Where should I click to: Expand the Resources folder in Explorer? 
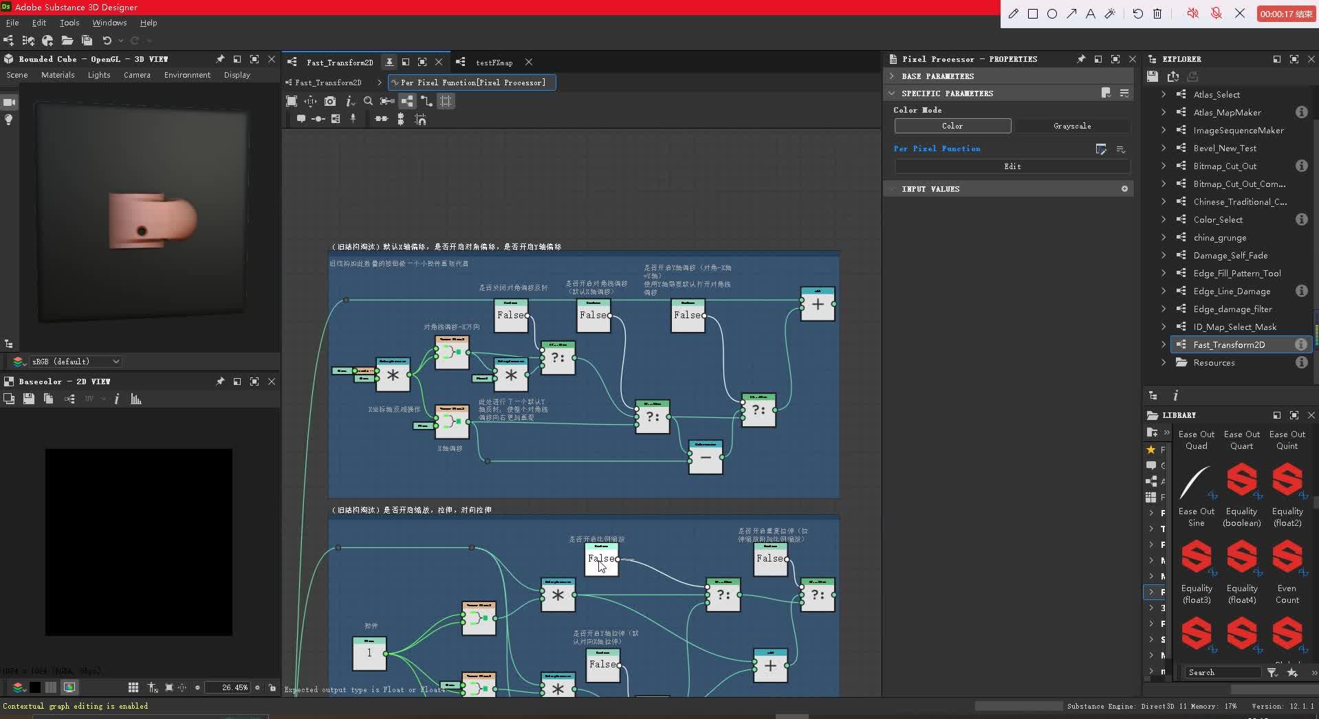point(1163,362)
